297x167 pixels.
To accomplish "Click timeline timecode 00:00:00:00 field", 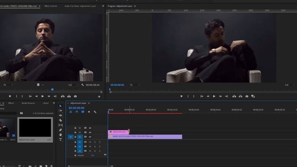I will [x=77, y=108].
